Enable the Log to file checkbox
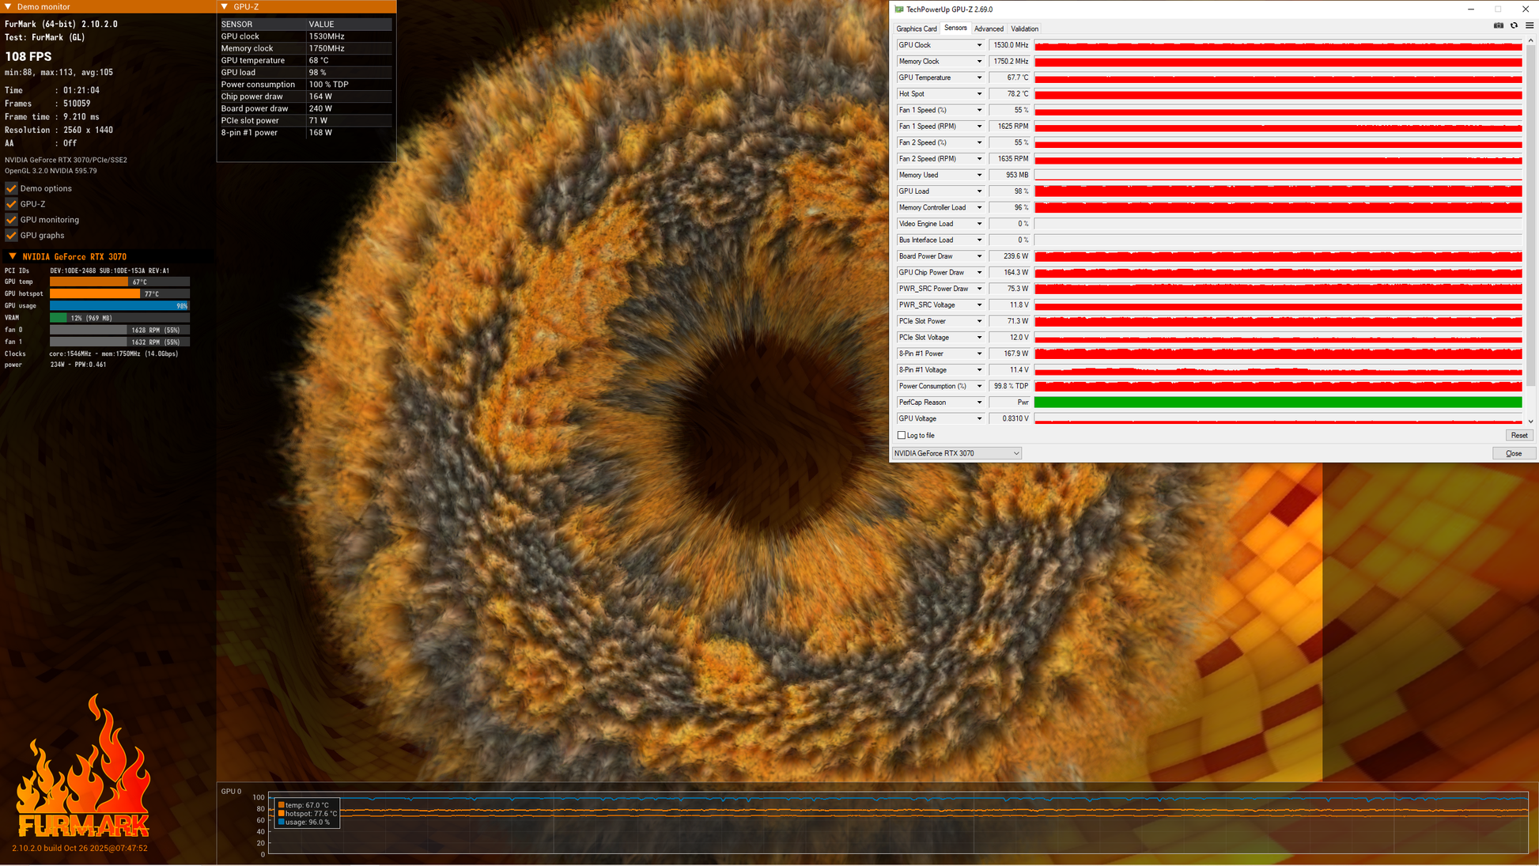This screenshot has width=1539, height=866. [x=902, y=435]
